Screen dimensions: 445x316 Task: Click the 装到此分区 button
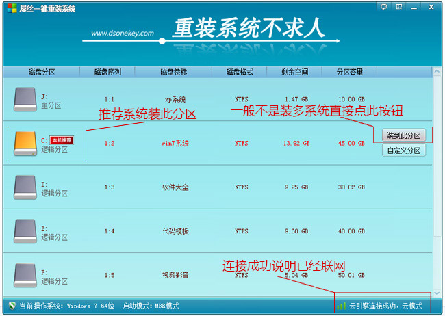point(403,135)
